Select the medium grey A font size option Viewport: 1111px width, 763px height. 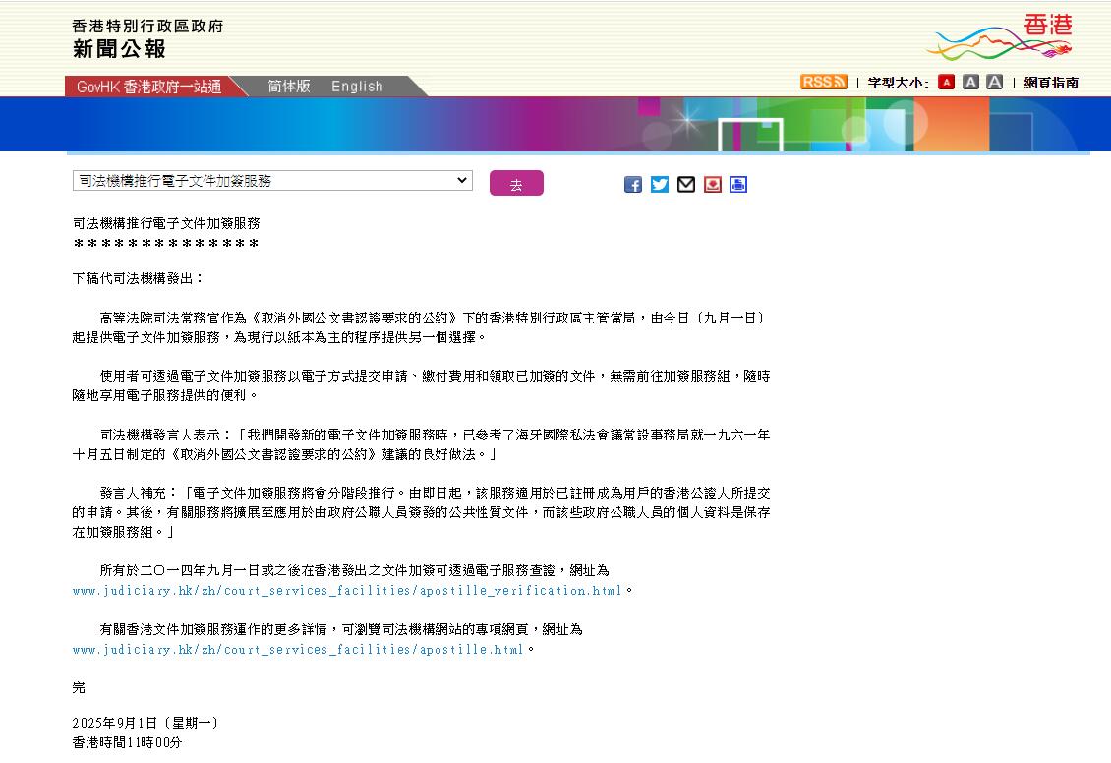(x=970, y=82)
